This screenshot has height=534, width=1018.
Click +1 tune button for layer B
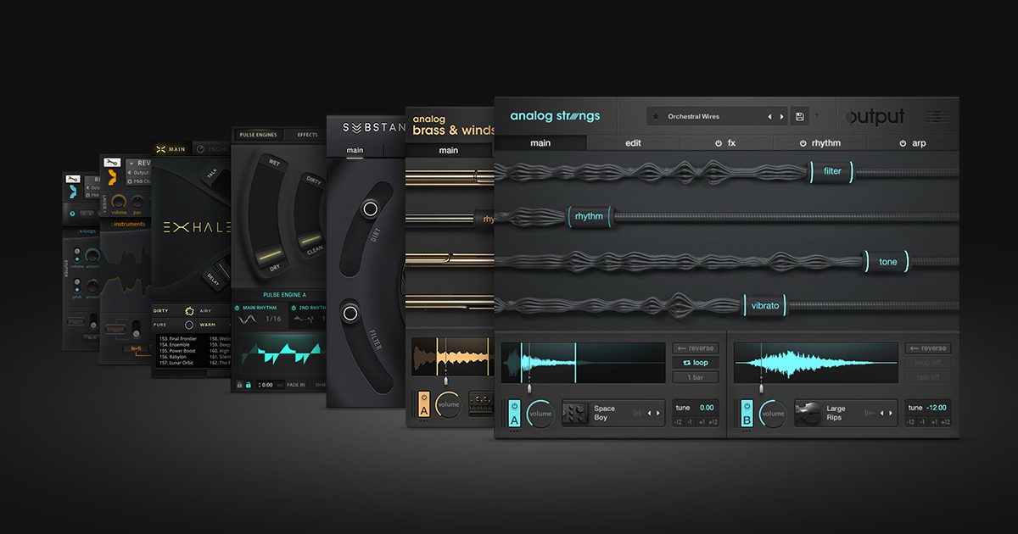(x=933, y=422)
